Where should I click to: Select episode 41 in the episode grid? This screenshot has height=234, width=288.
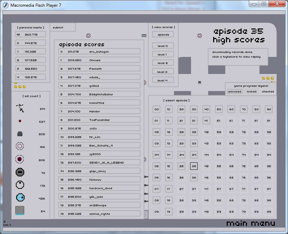206,121
